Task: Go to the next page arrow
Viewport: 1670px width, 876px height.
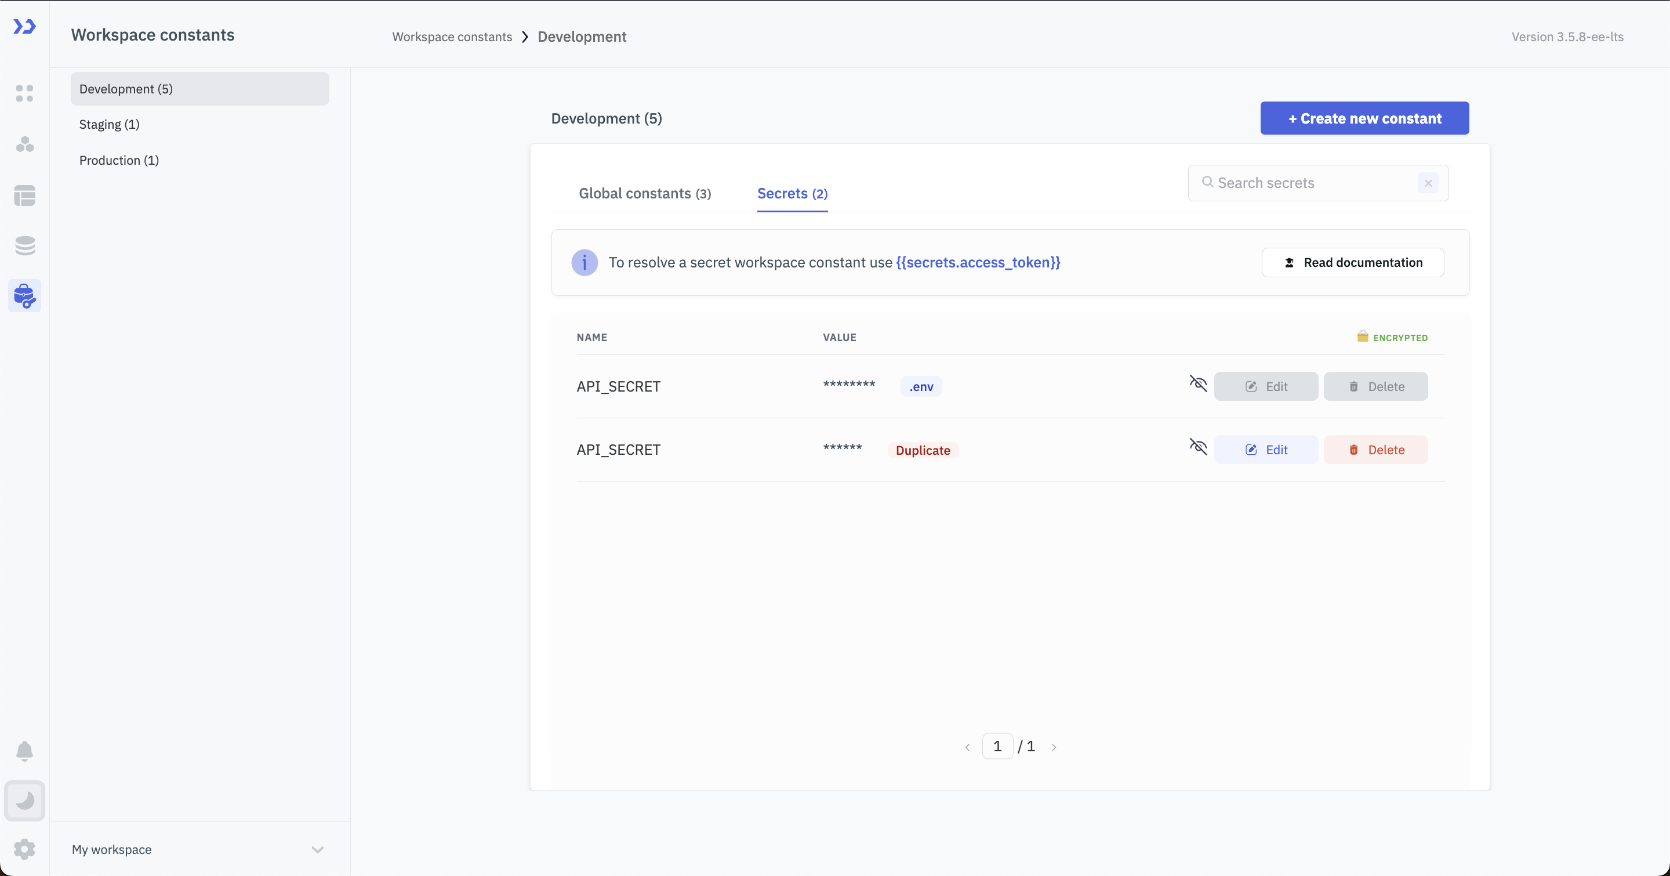Action: click(1054, 747)
